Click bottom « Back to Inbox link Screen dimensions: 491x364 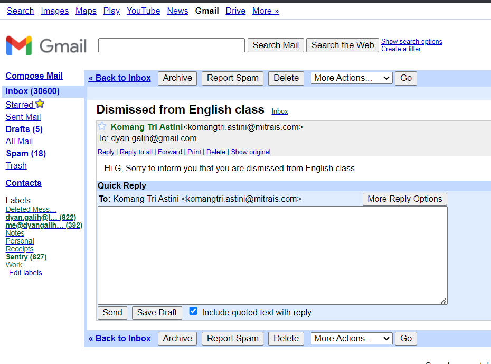pyautogui.click(x=119, y=339)
